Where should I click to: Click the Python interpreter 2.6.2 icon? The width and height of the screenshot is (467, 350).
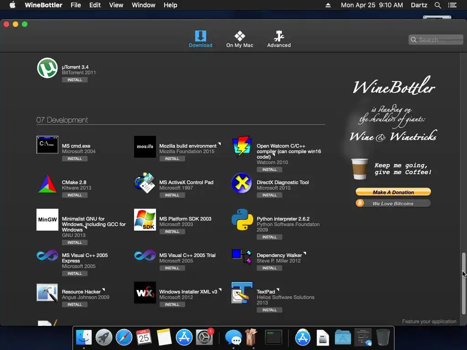[242, 220]
